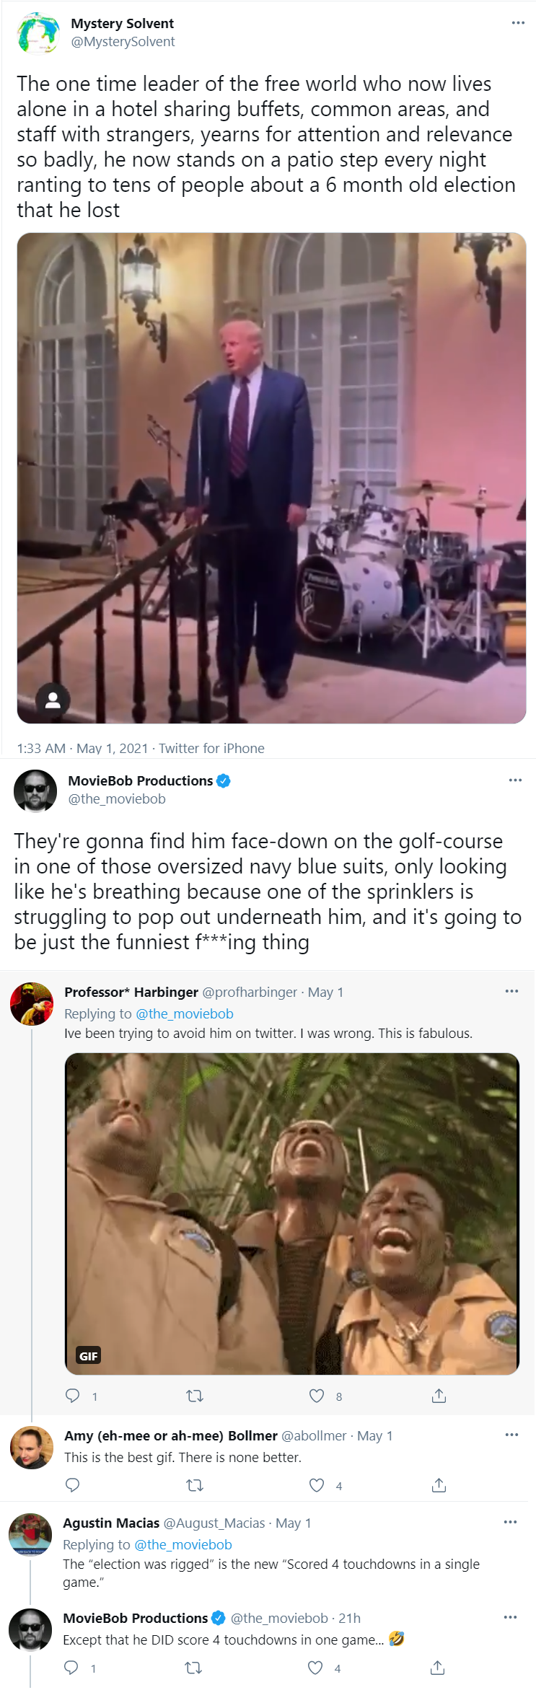Like MovieBob's touchdowns reply
536x1690 pixels.
point(315,1668)
